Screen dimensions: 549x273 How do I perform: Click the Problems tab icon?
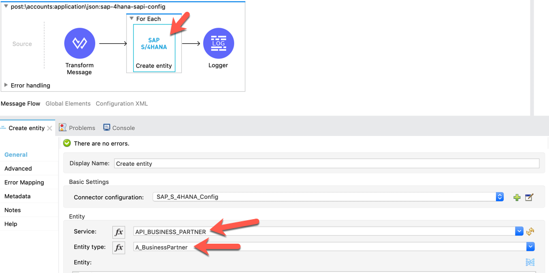pyautogui.click(x=63, y=127)
